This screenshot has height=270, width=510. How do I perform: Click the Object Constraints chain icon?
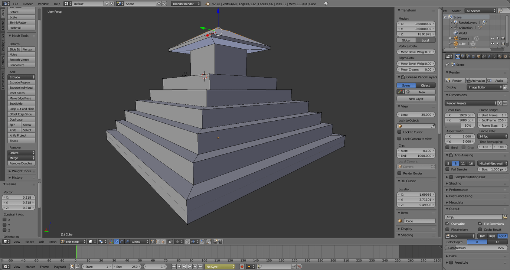tap(484, 56)
